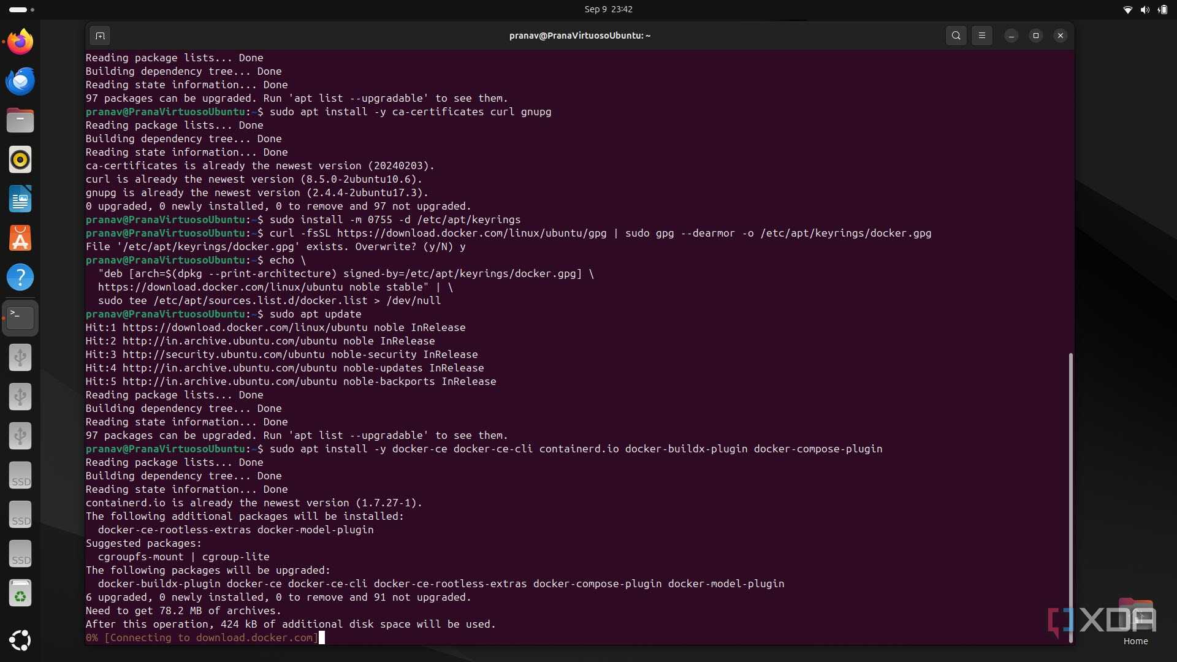Click the terminal title pranav@PranaVirtuosoUbuntu
Viewport: 1177px width, 662px height.
579,36
